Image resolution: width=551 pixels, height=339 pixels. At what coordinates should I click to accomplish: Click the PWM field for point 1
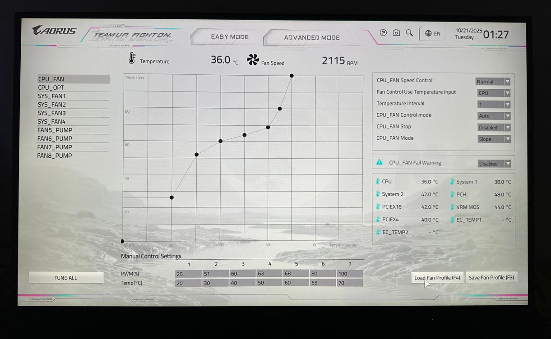click(x=188, y=274)
